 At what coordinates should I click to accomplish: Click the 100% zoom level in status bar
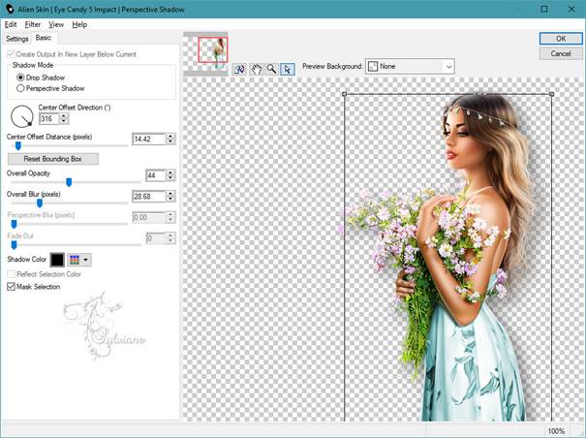pyautogui.click(x=556, y=431)
